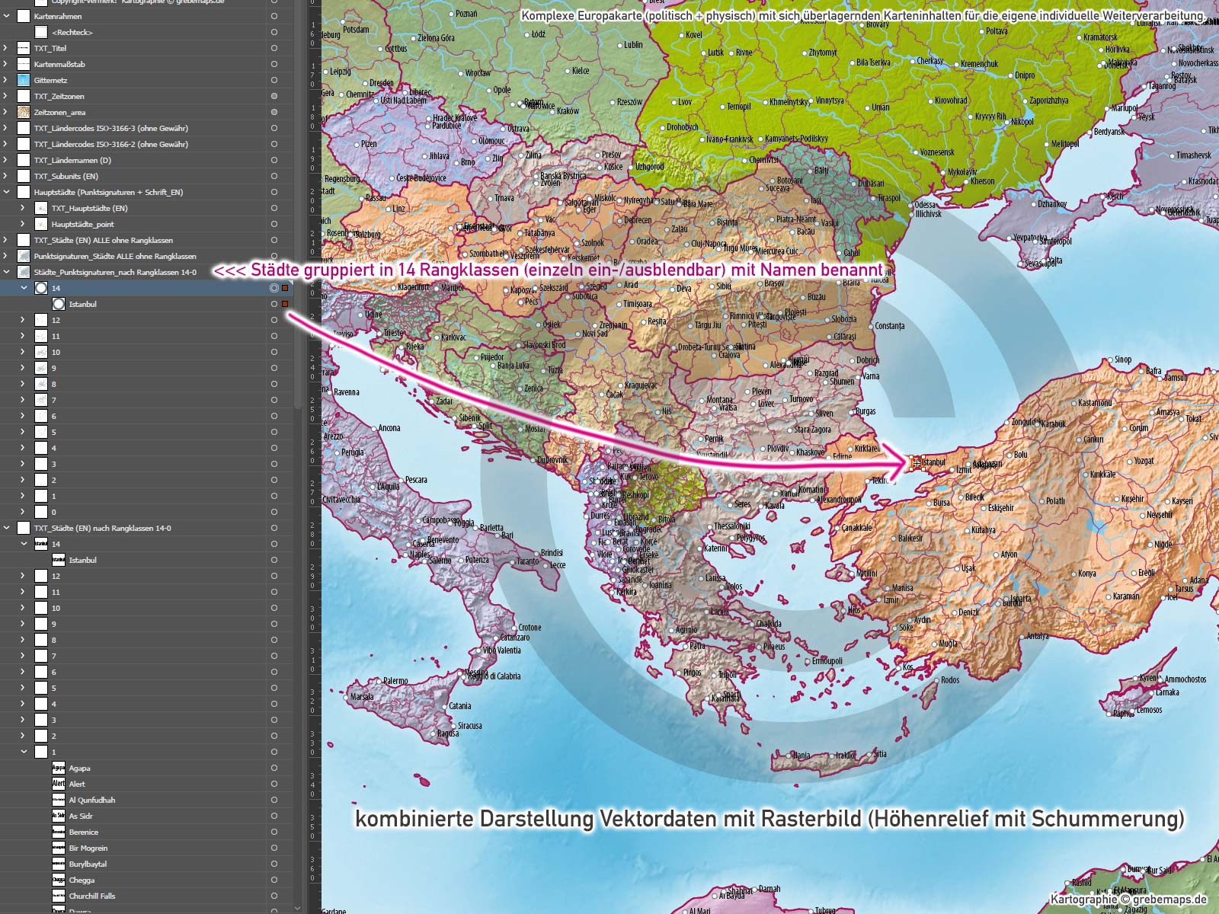Click the Hauptstädte_point sublayer name

83,224
